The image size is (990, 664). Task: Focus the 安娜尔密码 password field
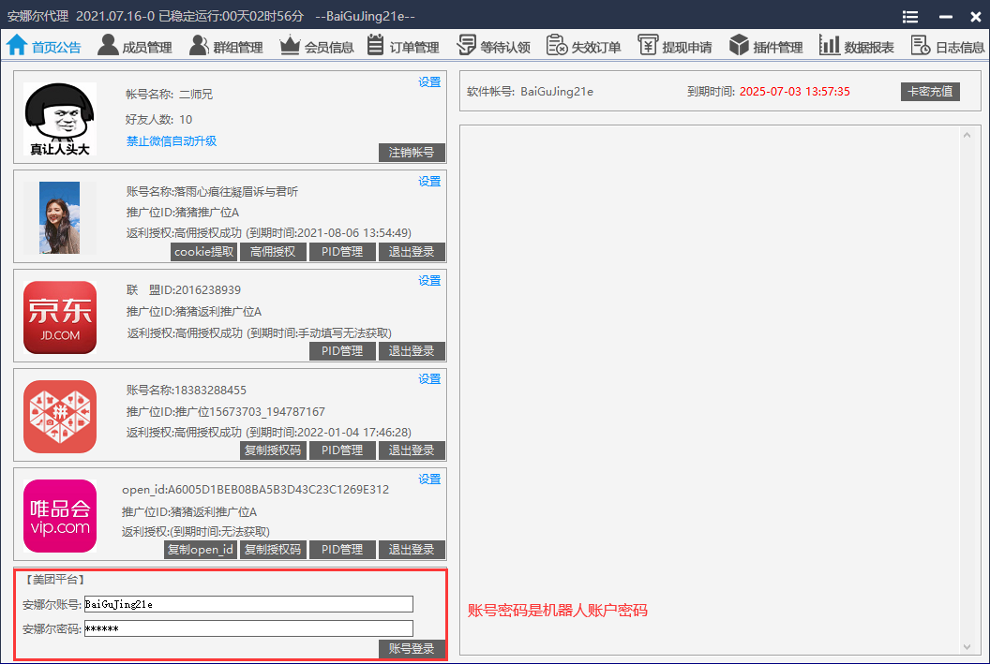click(248, 628)
